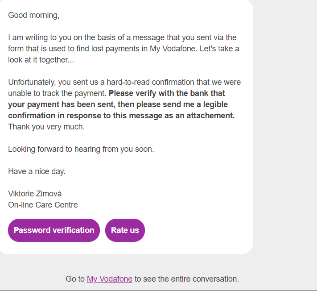The image size is (317, 291).
Task: Click the sender name Viktorie Zimová
Action: (x=35, y=194)
